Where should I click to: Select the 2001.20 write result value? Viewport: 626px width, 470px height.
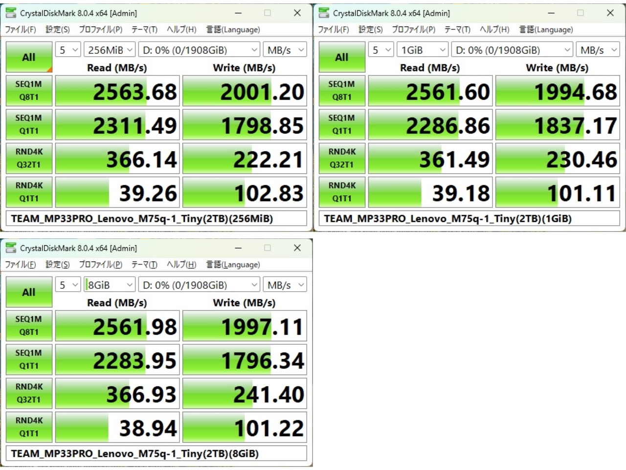pos(245,91)
